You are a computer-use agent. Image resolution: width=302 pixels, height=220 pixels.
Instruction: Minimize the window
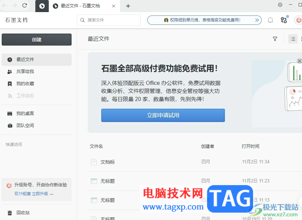(291, 5)
